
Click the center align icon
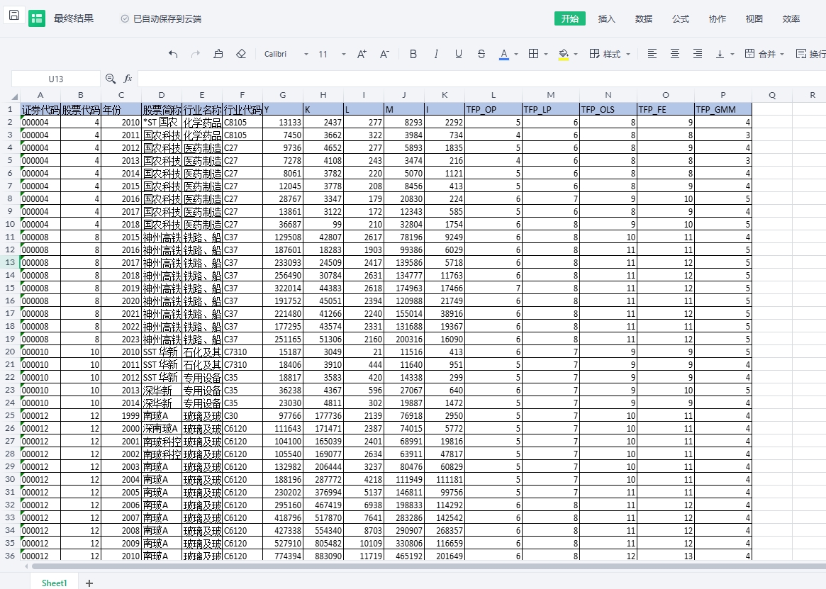[x=675, y=54]
